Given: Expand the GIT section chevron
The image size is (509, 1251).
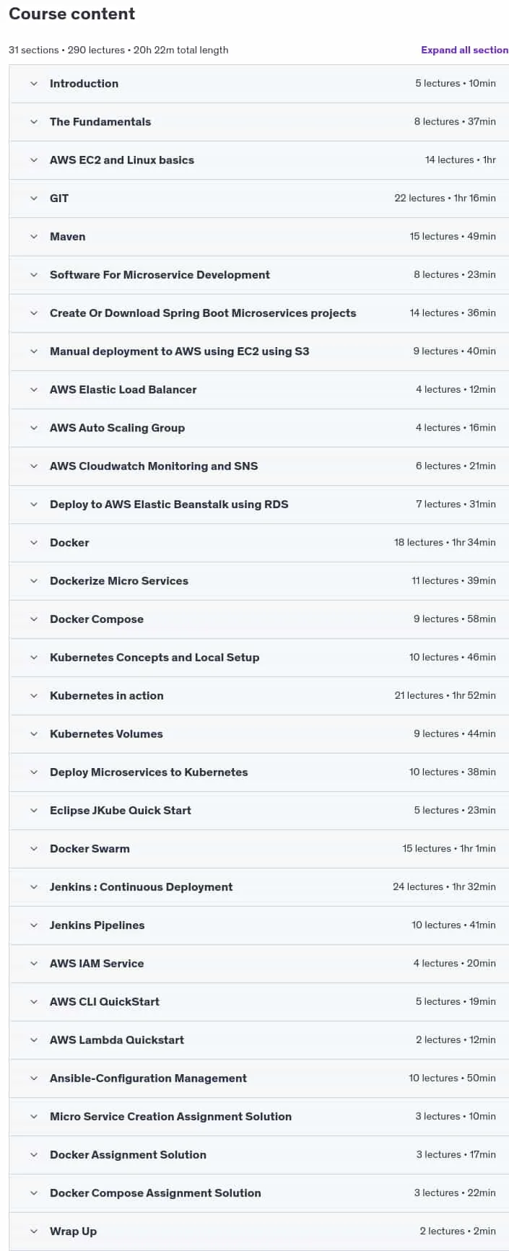Looking at the screenshot, I should [34, 199].
